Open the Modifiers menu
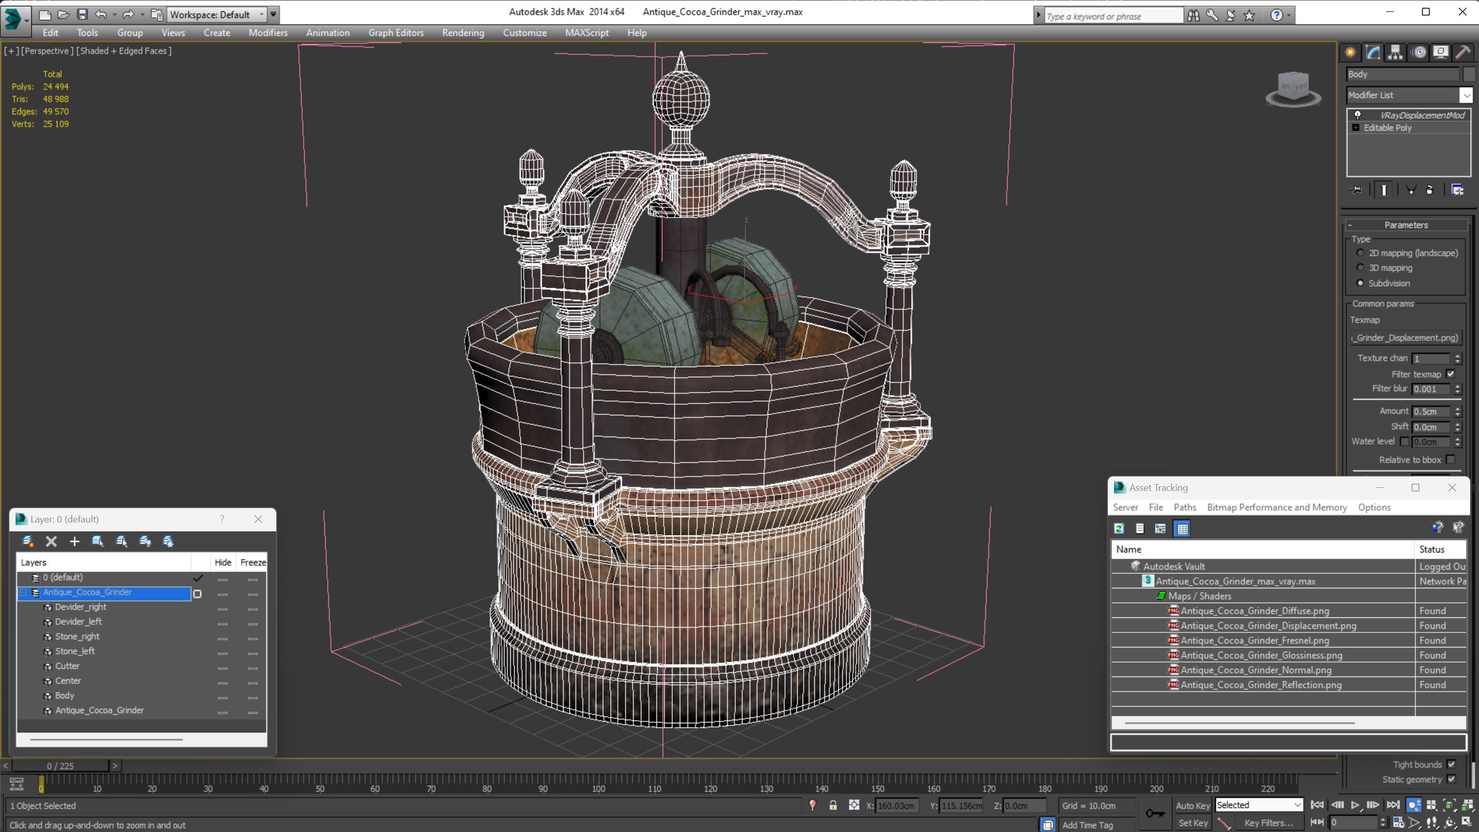This screenshot has width=1479, height=832. coord(267,33)
